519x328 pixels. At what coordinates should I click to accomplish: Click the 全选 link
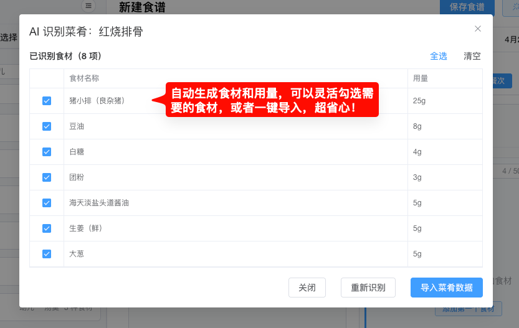[x=439, y=56]
